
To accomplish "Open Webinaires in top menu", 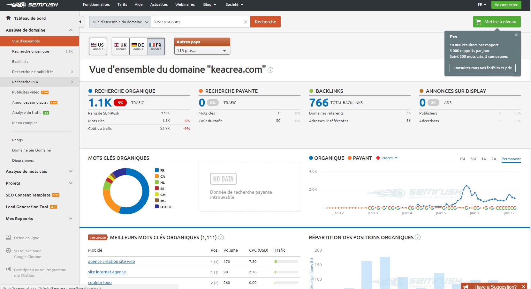I will click(x=185, y=4).
